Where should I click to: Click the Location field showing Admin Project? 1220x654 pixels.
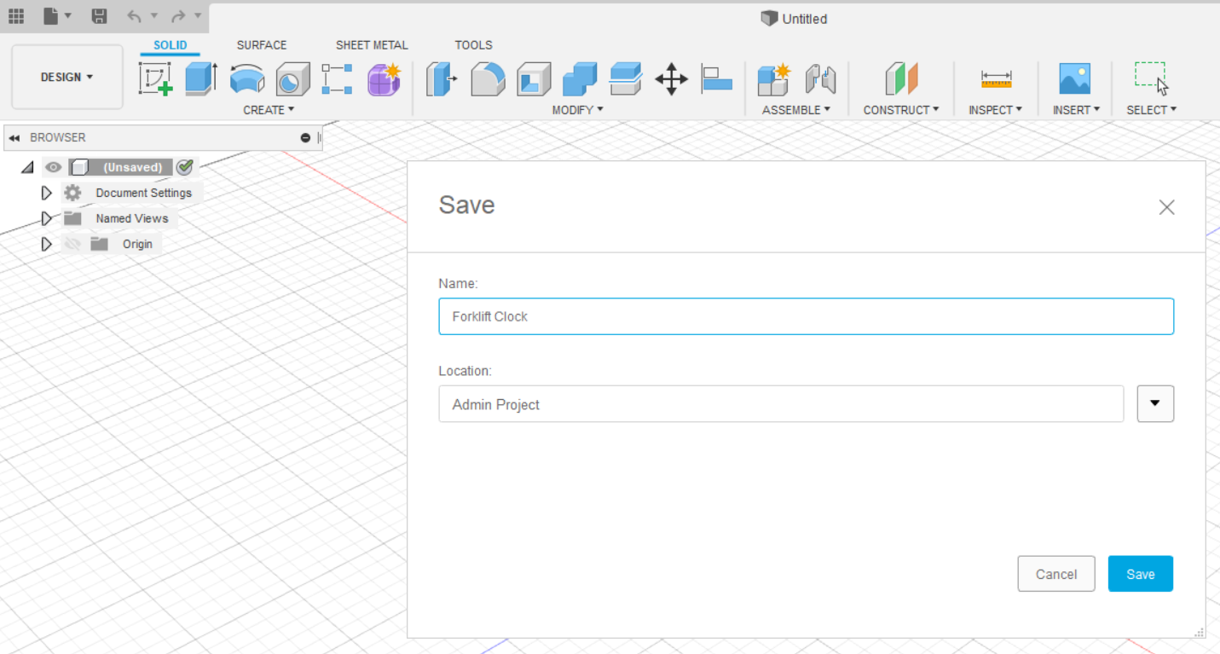pos(781,404)
